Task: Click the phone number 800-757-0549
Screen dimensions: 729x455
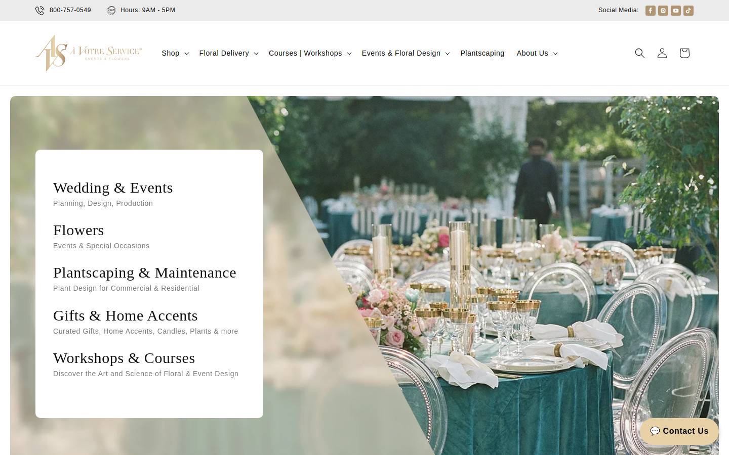Action: coord(70,10)
